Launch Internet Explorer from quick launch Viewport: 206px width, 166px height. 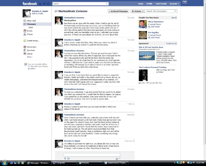coord(19,163)
